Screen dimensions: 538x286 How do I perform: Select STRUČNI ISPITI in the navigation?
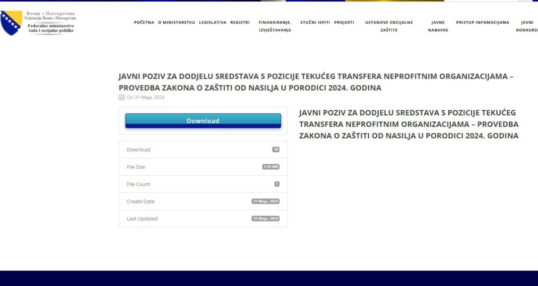(315, 22)
